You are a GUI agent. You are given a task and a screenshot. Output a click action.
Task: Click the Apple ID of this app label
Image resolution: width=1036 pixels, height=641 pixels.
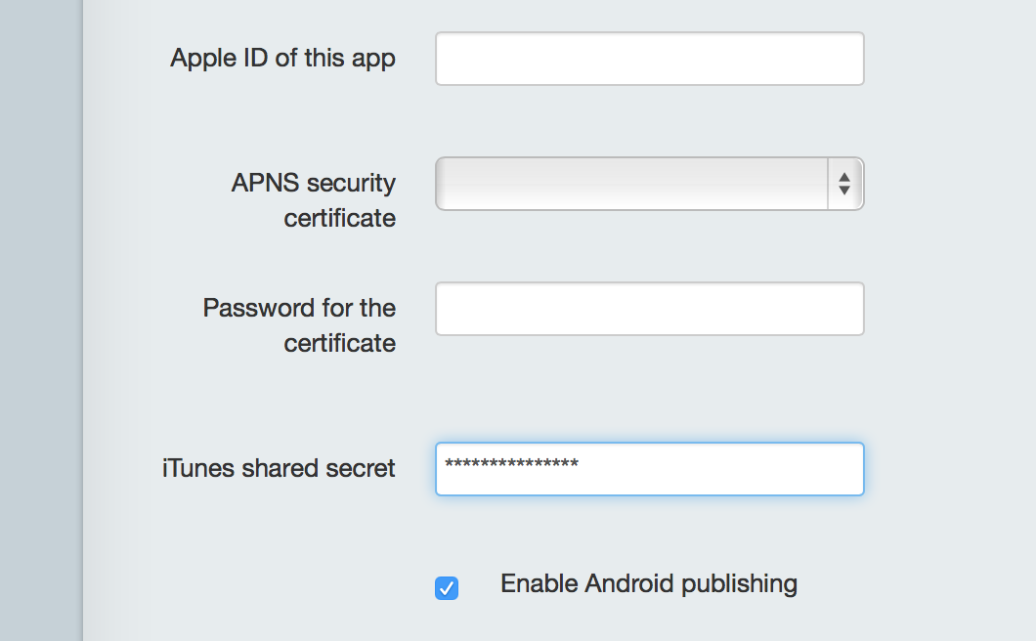pos(282,59)
